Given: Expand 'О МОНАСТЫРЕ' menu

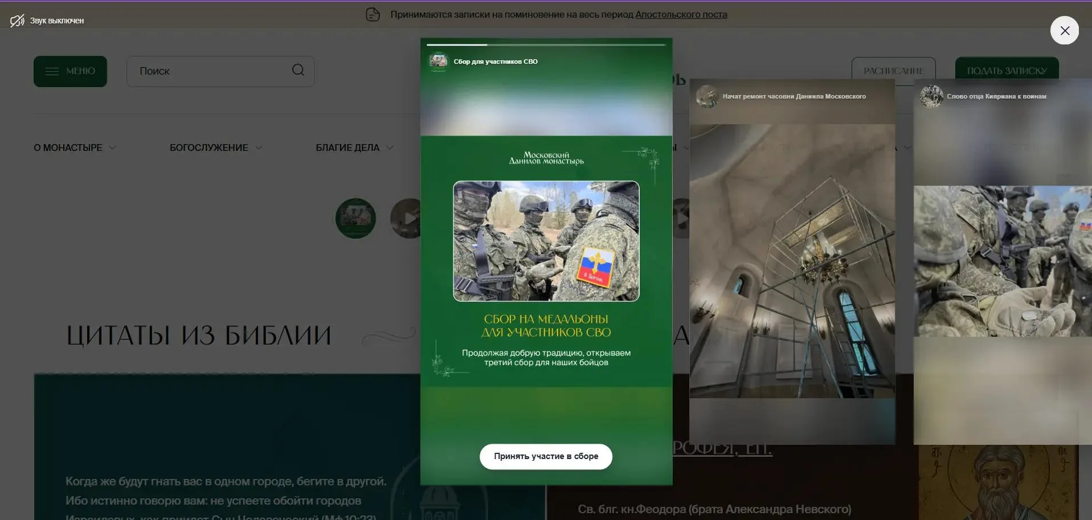Looking at the screenshot, I should [x=75, y=148].
